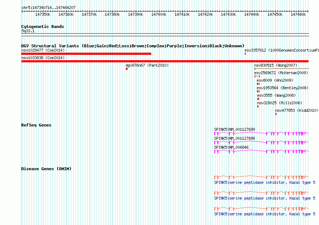319x225 pixels.
Task: Click the nsv477853 (Kidd2010) label
Action: point(297,110)
